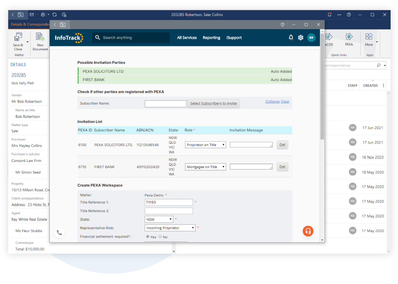Expand the Apps group dropdown arrow

pos(377,42)
